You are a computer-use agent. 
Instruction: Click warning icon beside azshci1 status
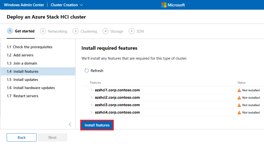tap(239, 90)
